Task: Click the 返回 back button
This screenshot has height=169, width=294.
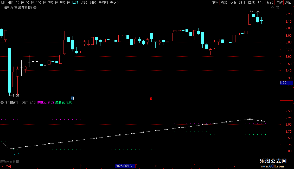Action: pyautogui.click(x=288, y=2)
